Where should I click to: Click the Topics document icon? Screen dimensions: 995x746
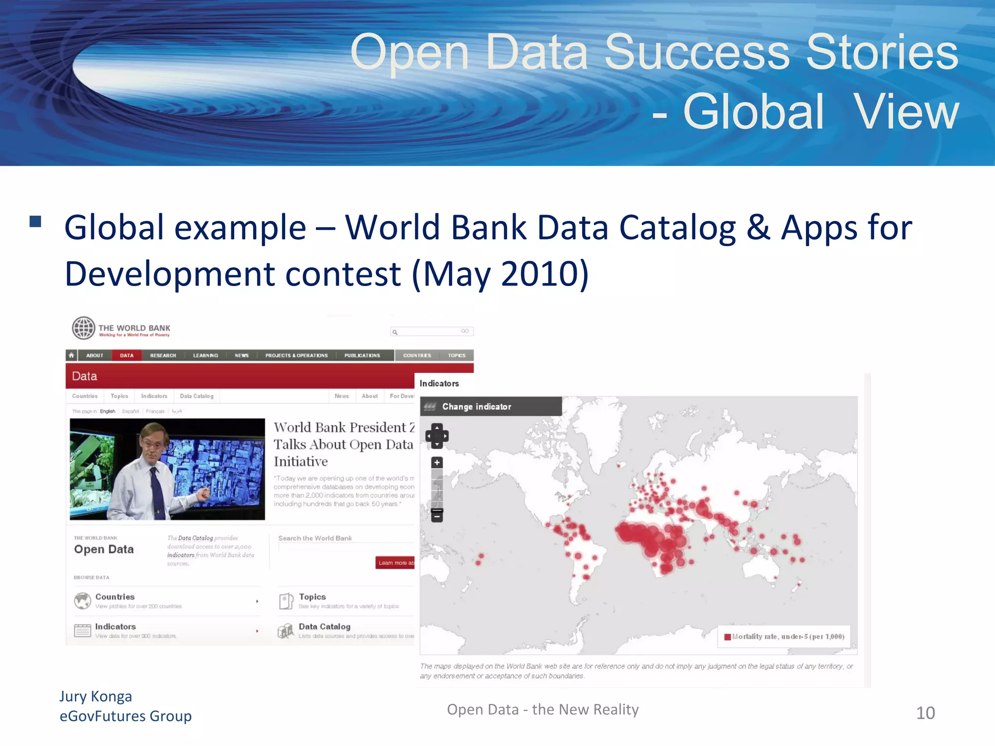[286, 601]
